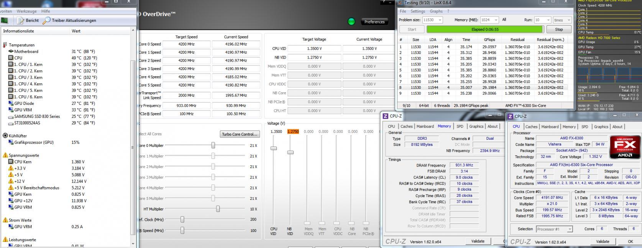
Task: Open the LinX Graphs menu
Action: point(436,11)
